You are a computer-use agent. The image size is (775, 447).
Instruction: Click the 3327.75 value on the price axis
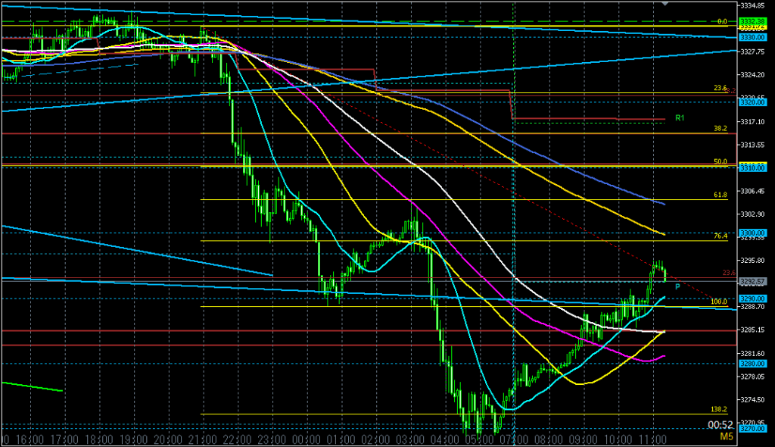click(x=752, y=52)
